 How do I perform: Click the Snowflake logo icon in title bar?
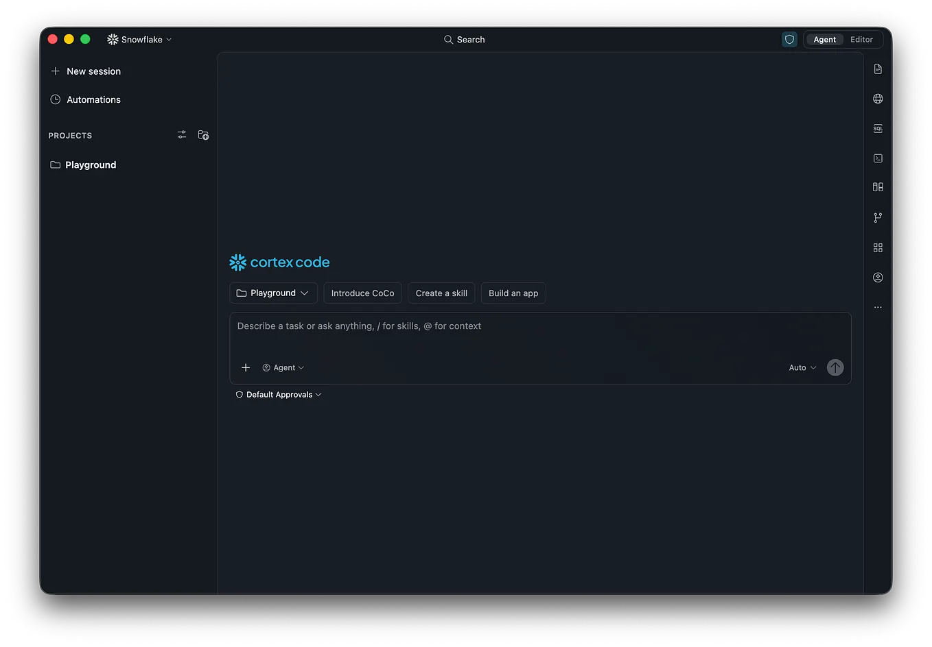[x=113, y=40]
